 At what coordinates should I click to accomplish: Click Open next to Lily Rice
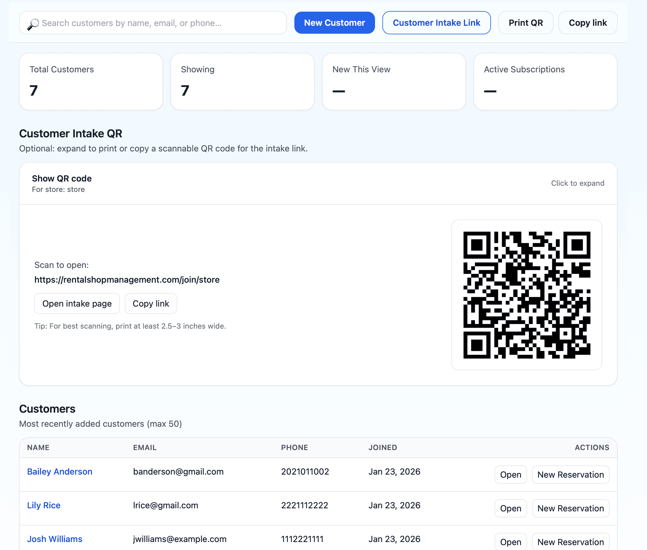point(511,508)
